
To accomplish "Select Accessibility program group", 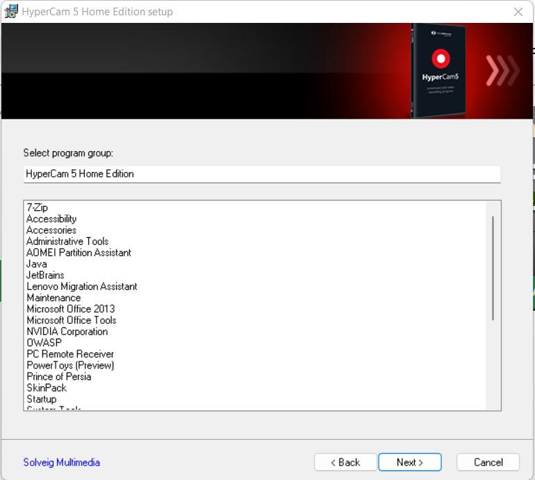I will pos(51,218).
